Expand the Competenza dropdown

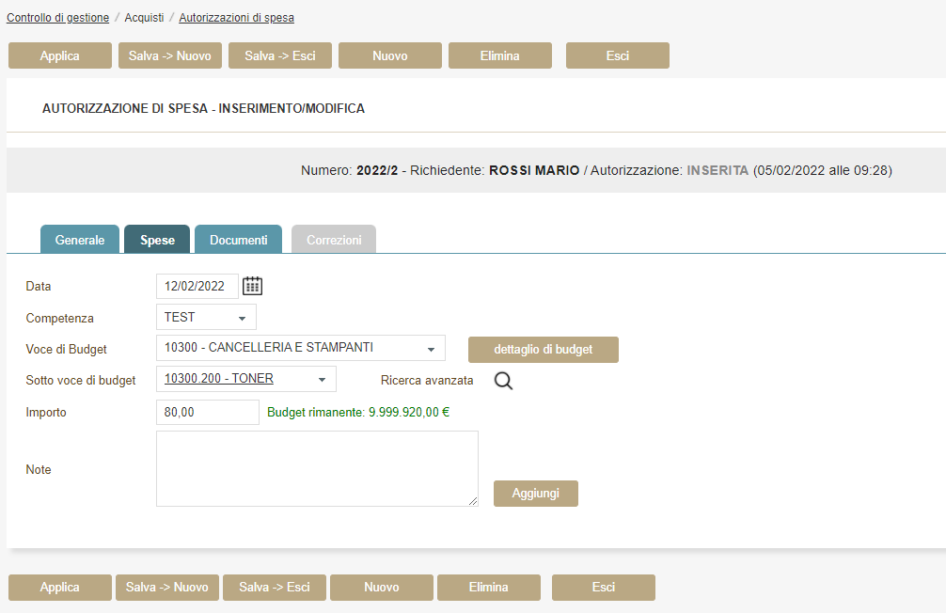tap(206, 318)
